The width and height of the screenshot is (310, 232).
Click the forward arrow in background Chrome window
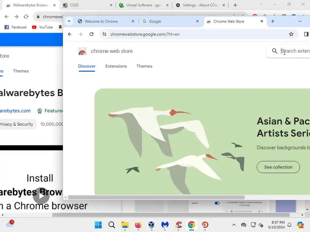pos(16,17)
